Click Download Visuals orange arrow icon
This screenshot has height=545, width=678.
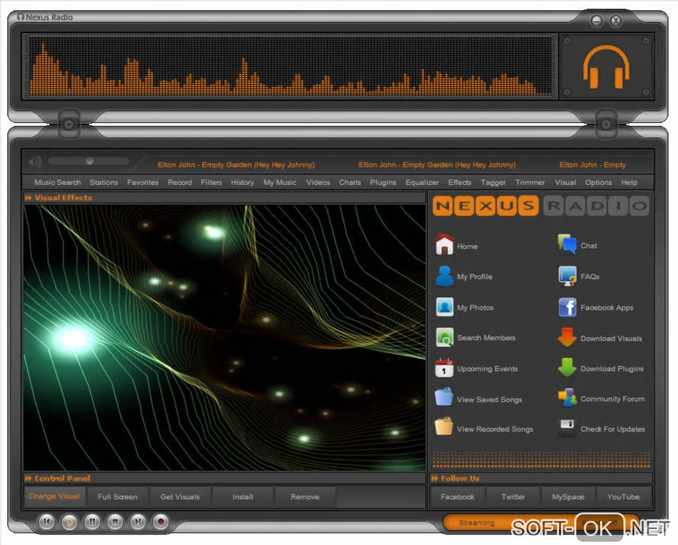pos(567,338)
